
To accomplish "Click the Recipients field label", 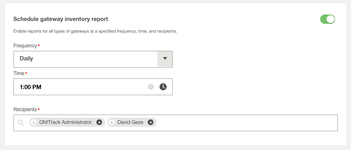I will coord(25,109).
